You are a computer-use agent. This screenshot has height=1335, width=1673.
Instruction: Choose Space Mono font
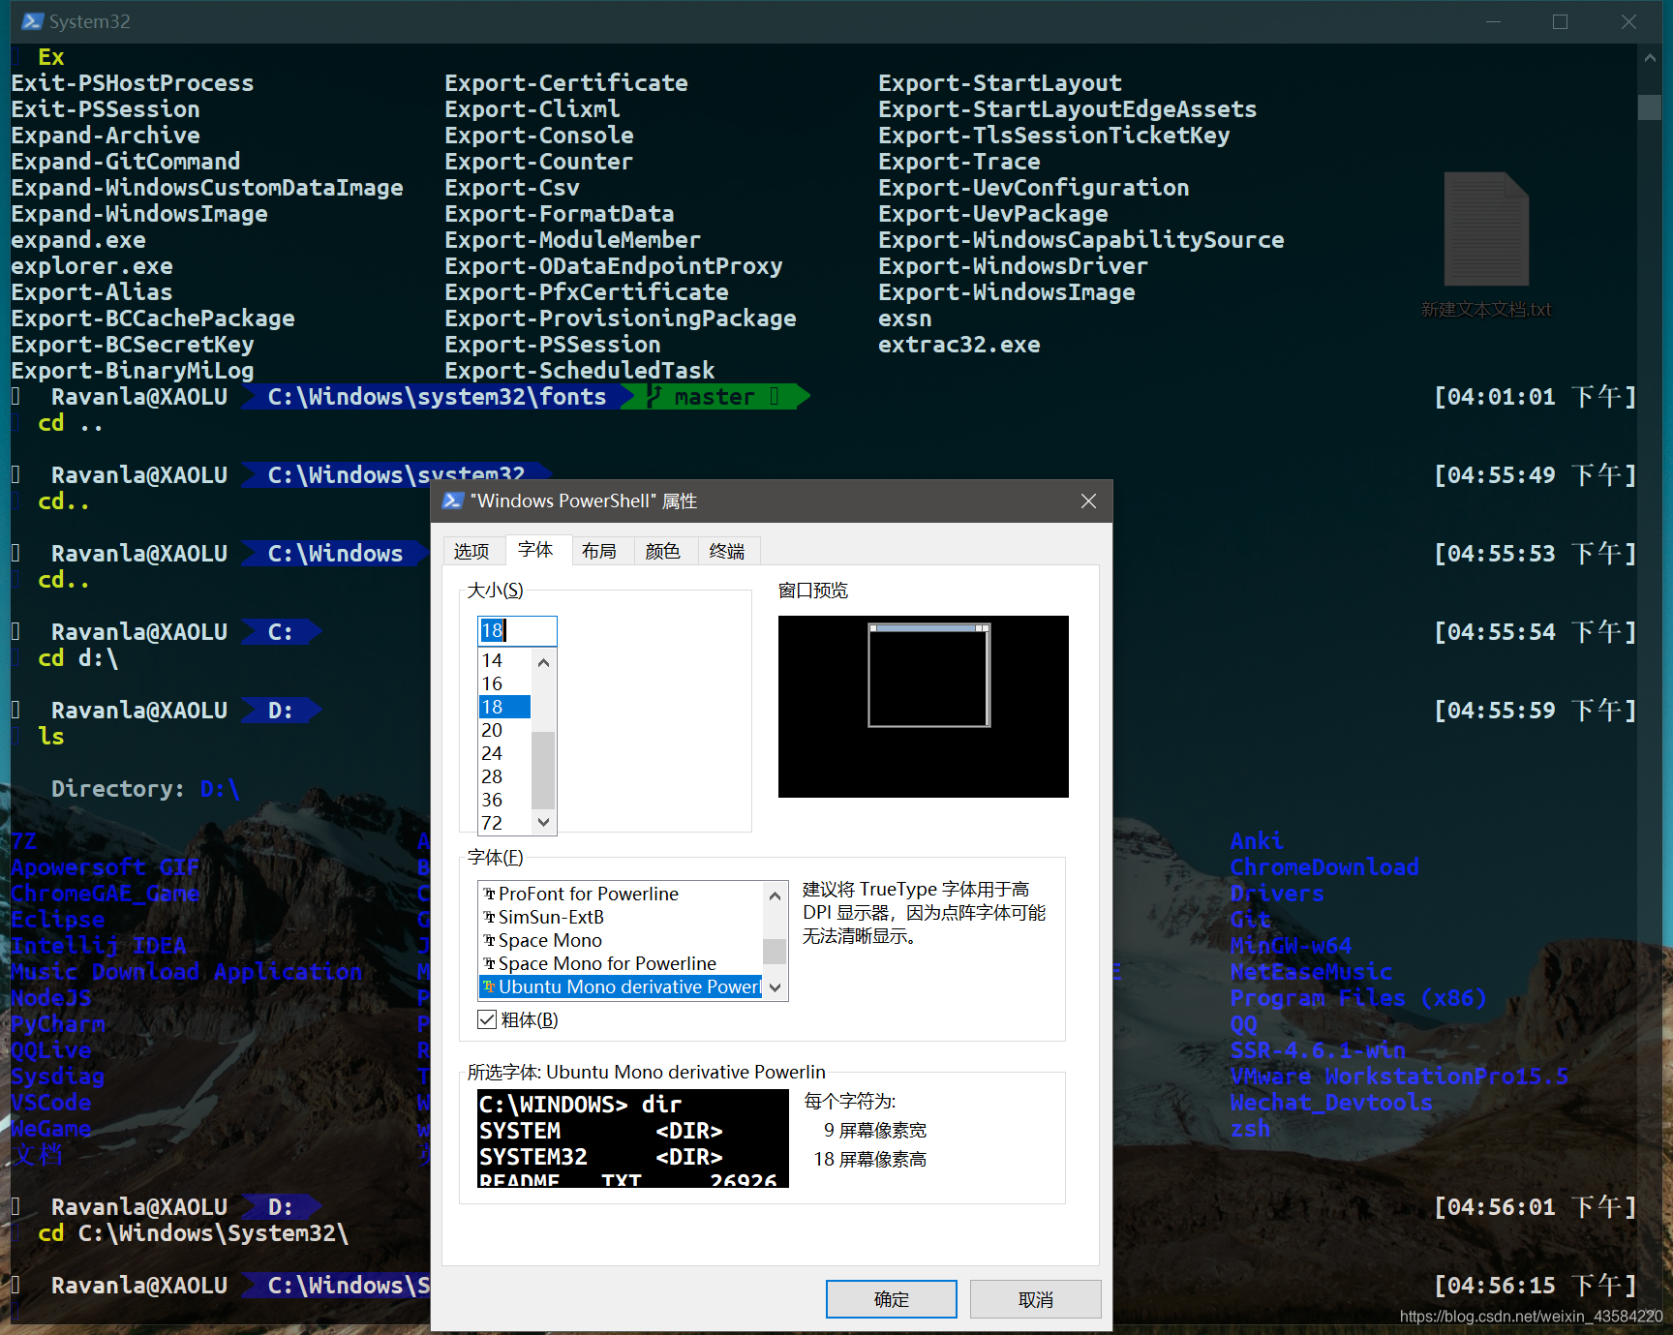click(x=620, y=940)
